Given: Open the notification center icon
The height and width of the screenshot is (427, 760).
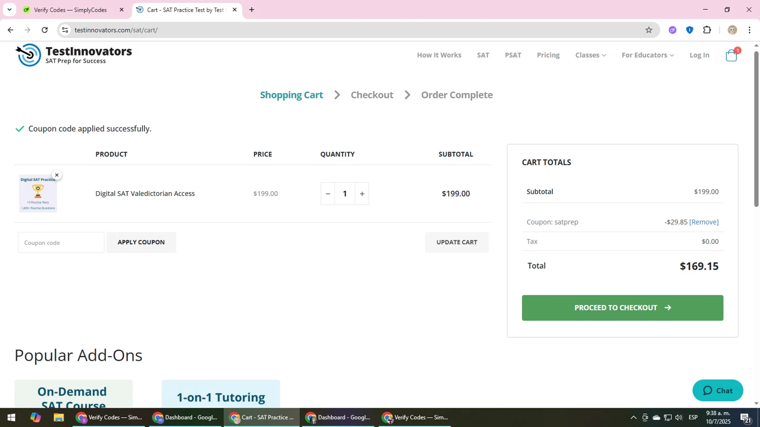Looking at the screenshot, I should pyautogui.click(x=745, y=418).
